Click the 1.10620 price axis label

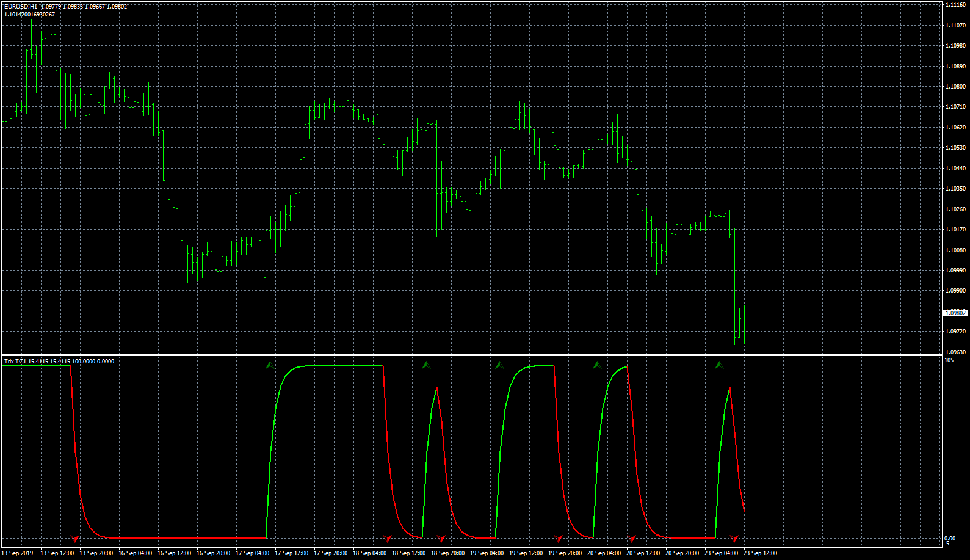(955, 128)
